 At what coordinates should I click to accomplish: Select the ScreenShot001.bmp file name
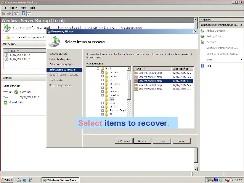click(150, 73)
